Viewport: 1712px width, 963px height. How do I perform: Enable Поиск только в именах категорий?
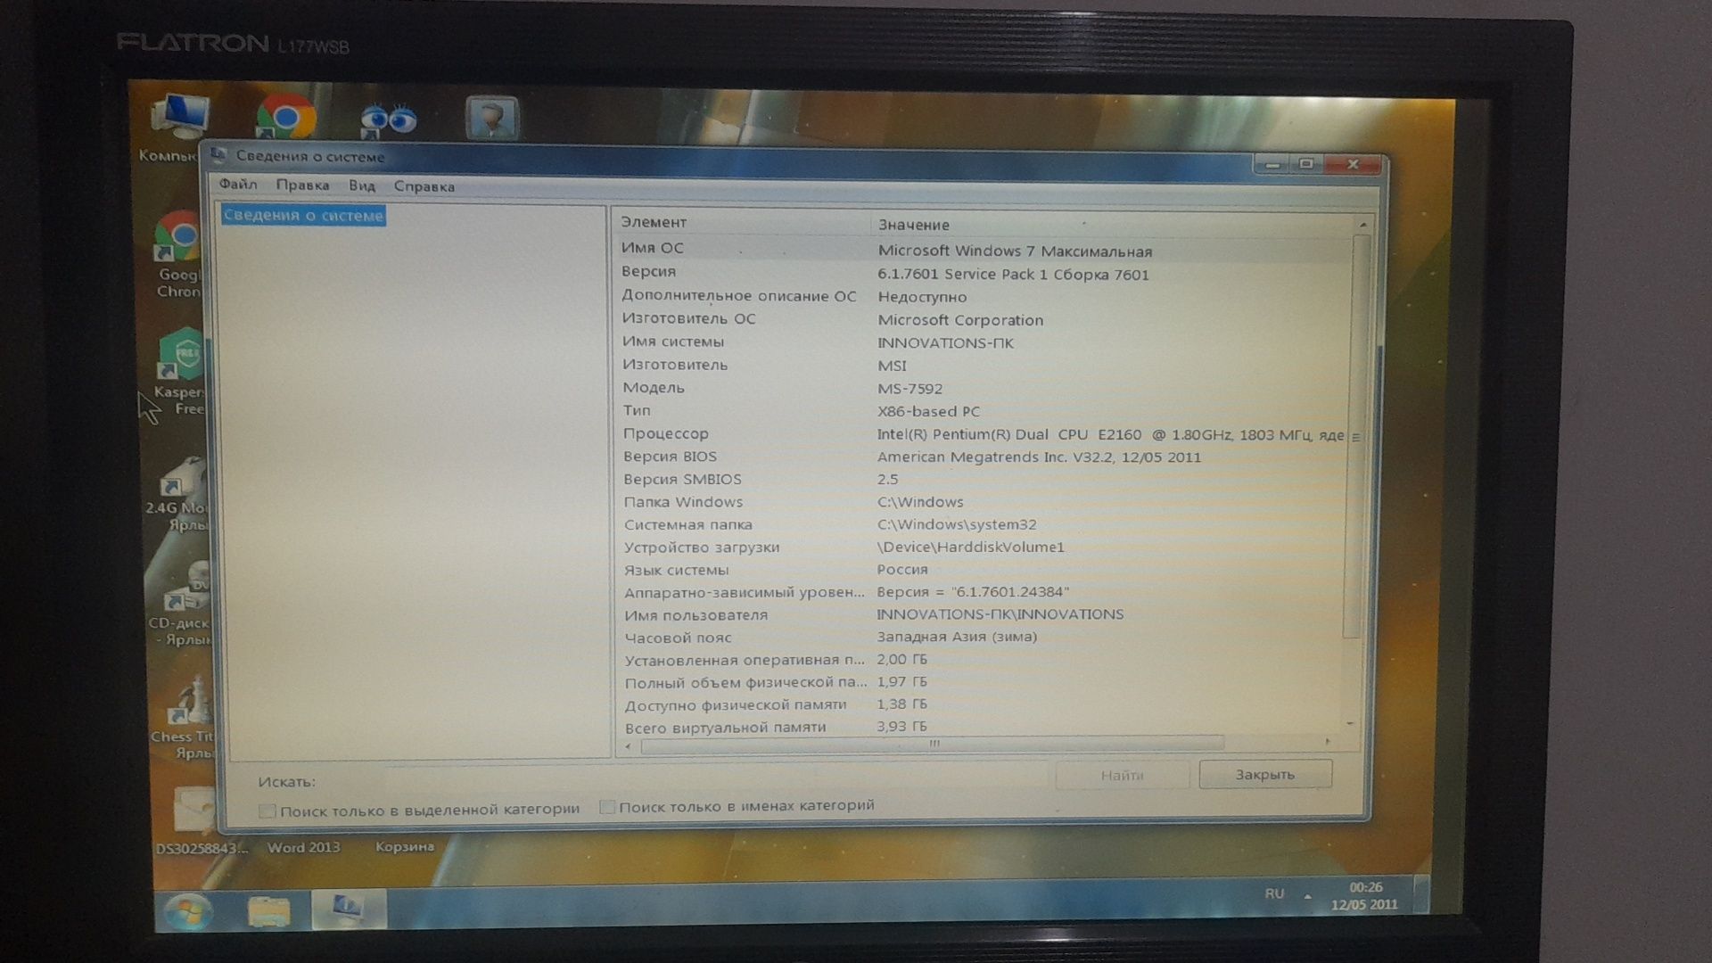point(607,807)
